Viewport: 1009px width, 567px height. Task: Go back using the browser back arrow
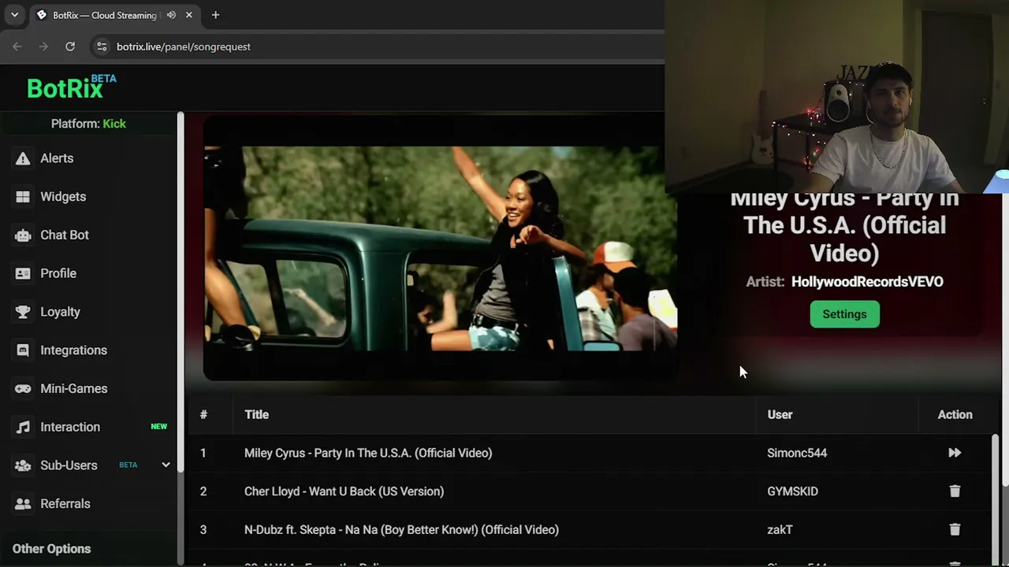[x=17, y=46]
